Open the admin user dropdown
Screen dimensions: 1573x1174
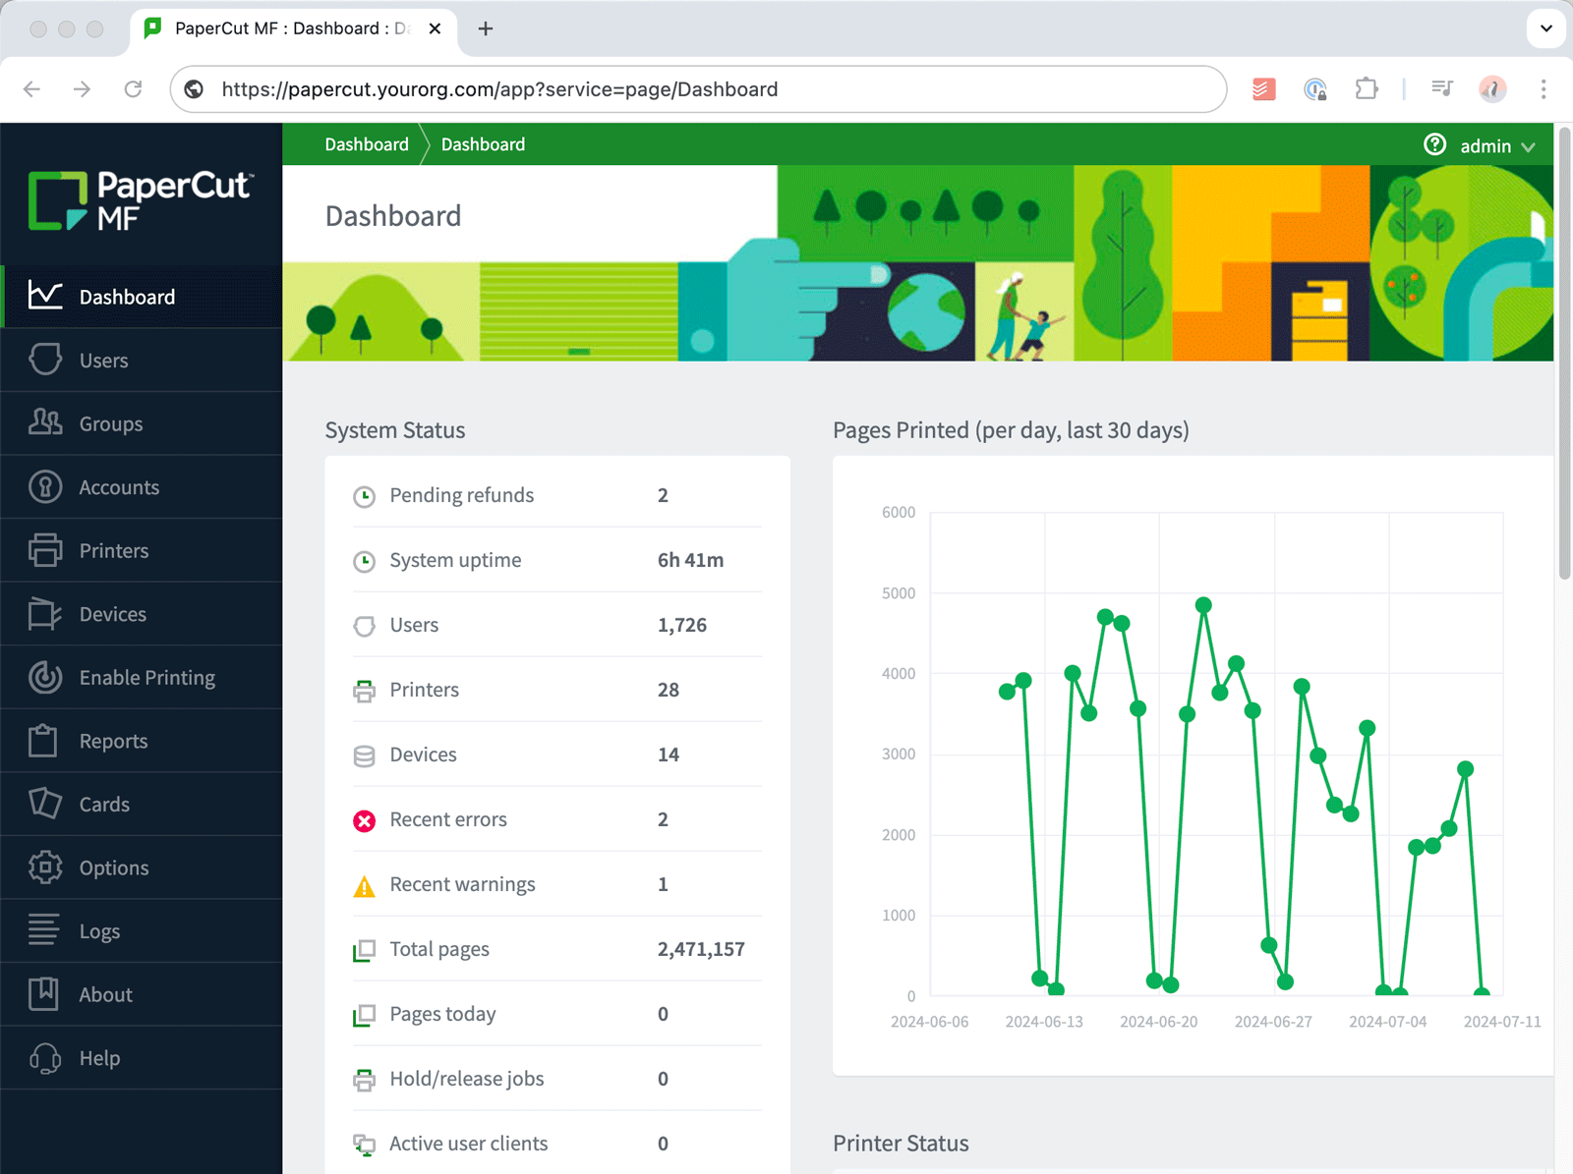pos(1497,145)
